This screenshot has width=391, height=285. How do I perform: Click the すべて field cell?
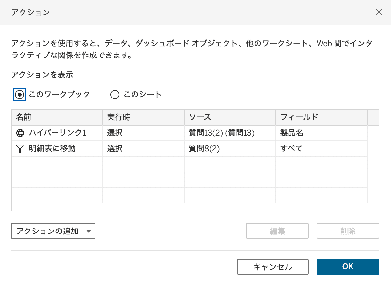coord(291,149)
